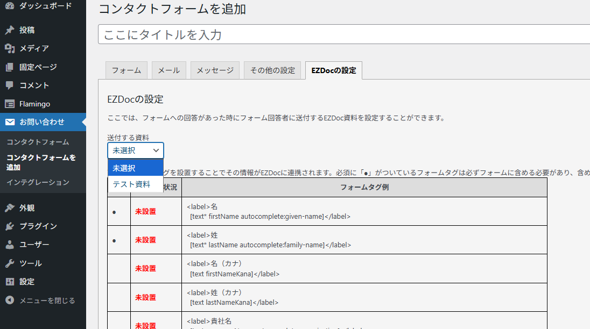
Task: Switch to the メール tab
Action: (168, 70)
